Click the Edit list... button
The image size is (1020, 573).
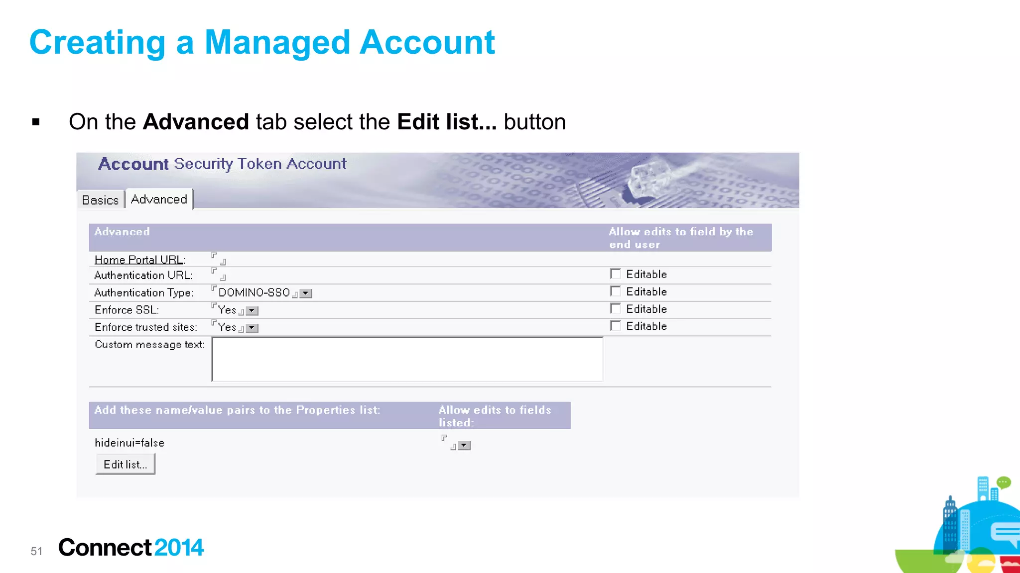[x=125, y=464]
